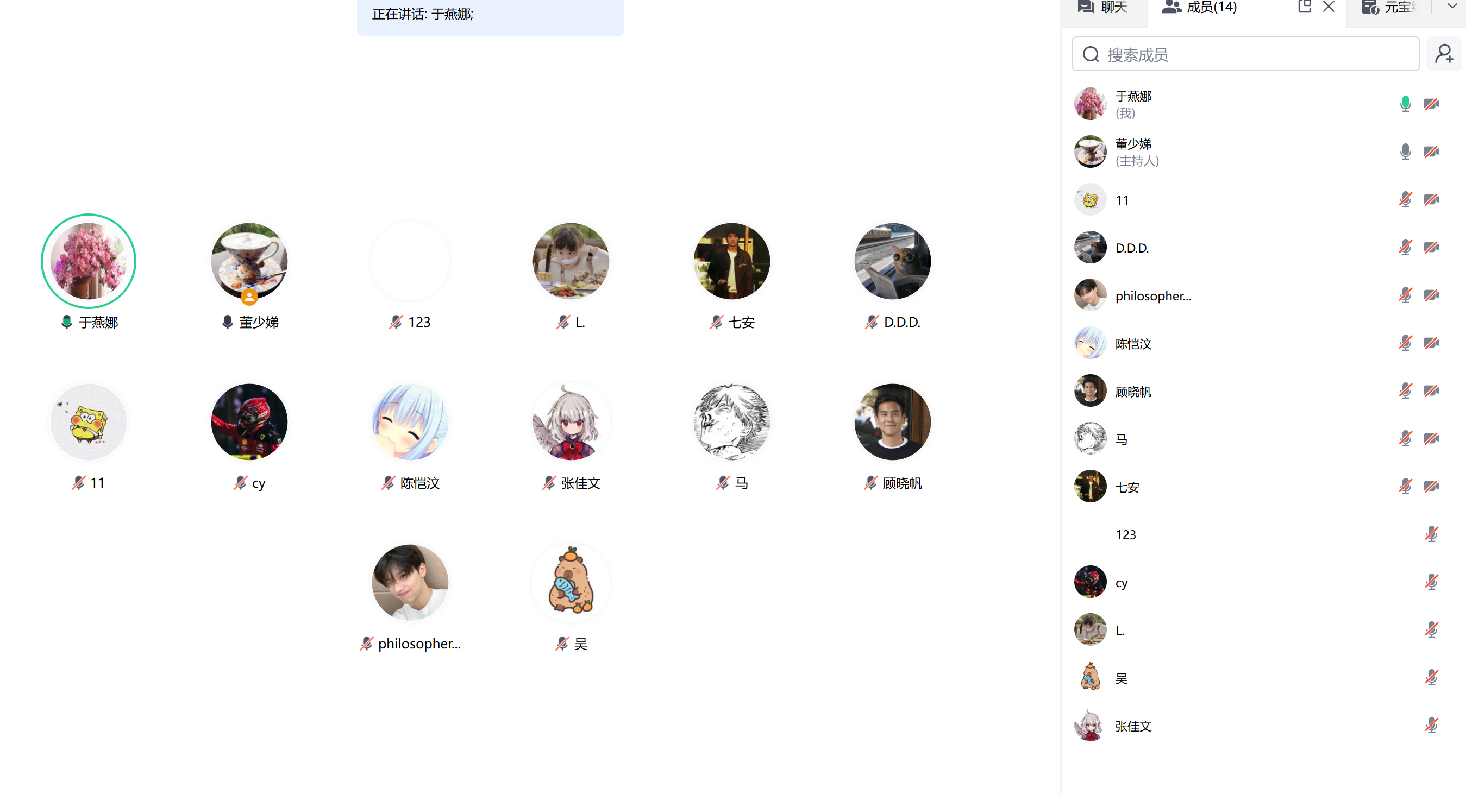This screenshot has width=1466, height=794.
Task: Click muted mic icon next to 张佳文 in list
Action: point(1431,724)
